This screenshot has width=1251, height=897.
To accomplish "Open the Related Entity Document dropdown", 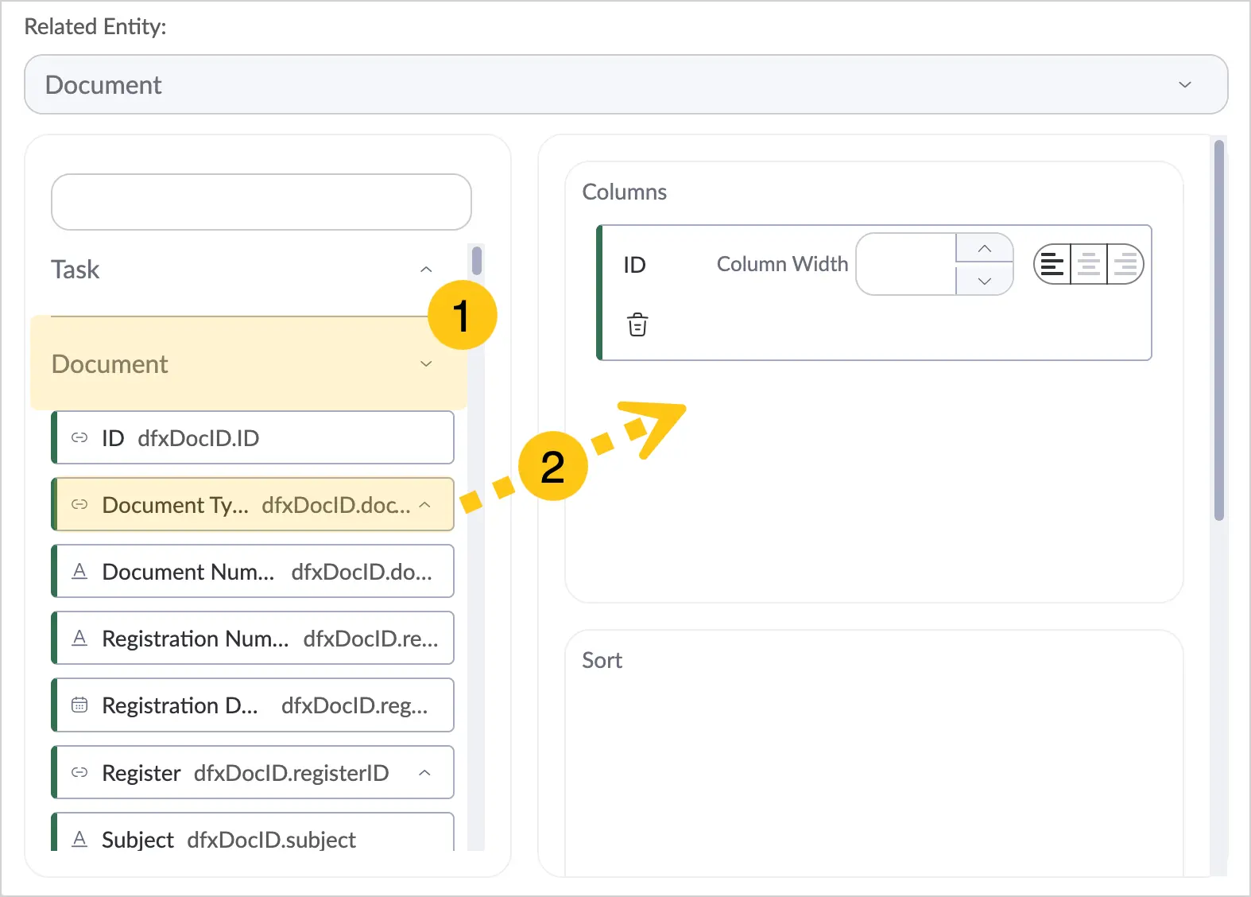I will 626,84.
